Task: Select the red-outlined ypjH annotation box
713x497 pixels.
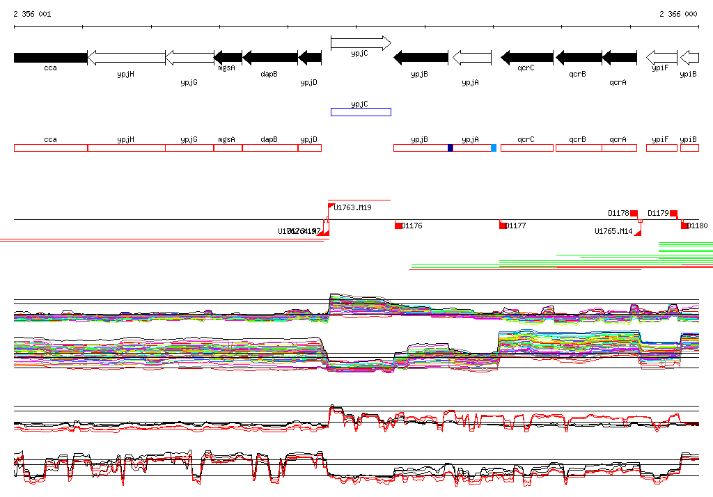Action: point(126,148)
